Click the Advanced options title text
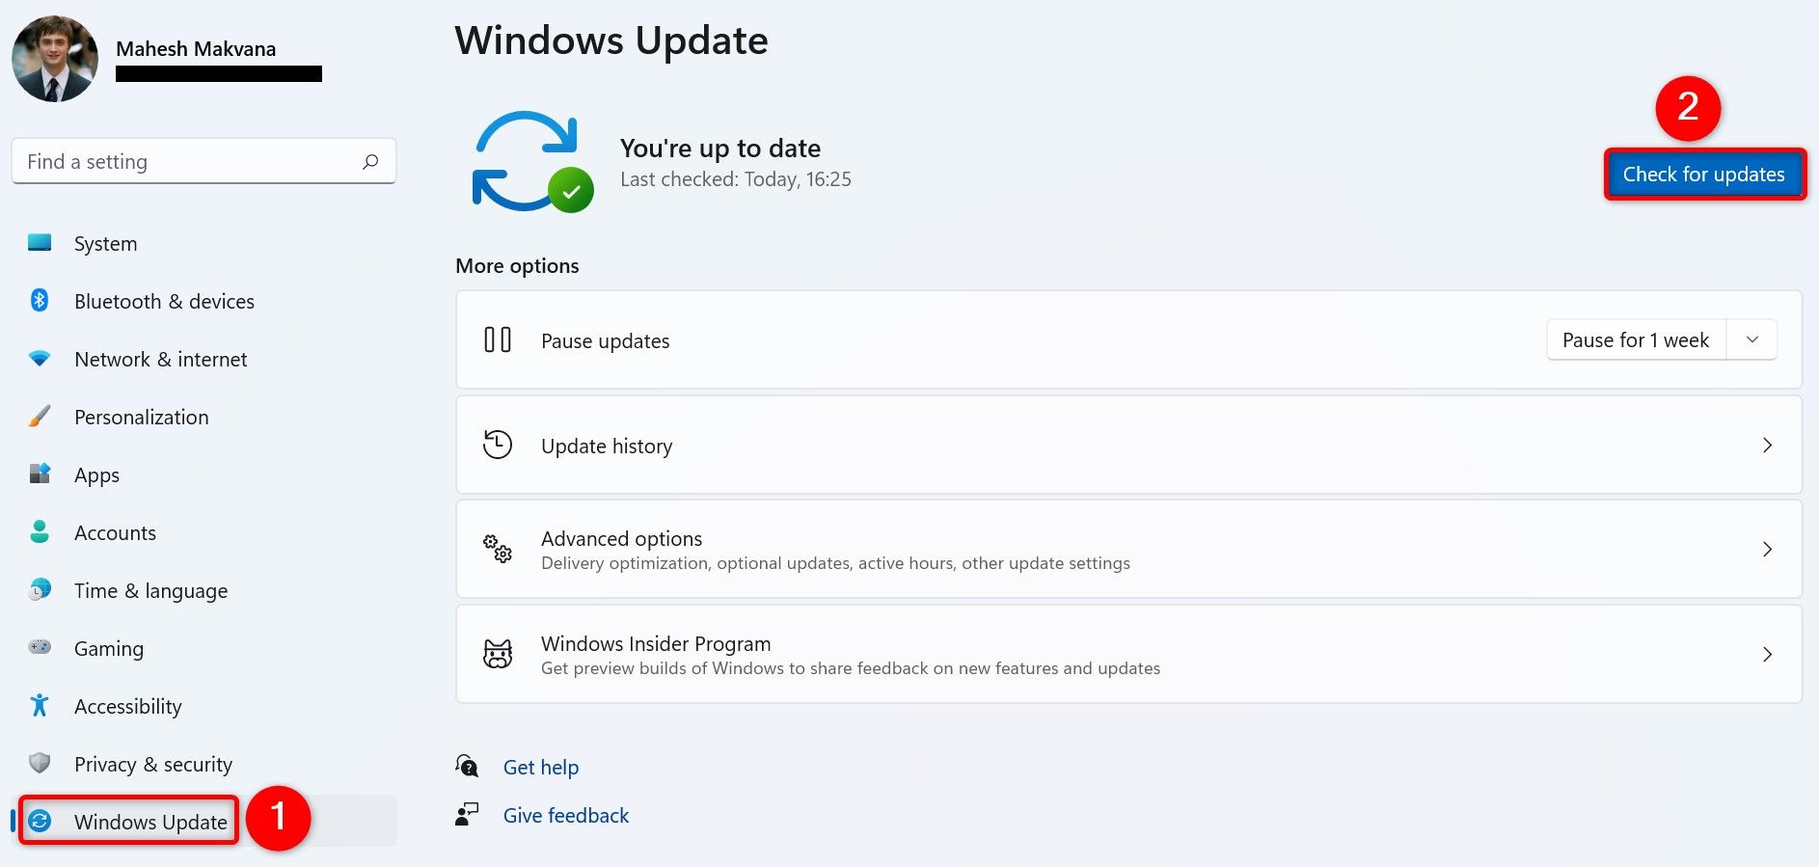 [x=622, y=538]
